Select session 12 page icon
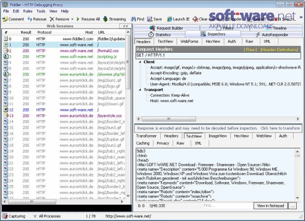 6,110
